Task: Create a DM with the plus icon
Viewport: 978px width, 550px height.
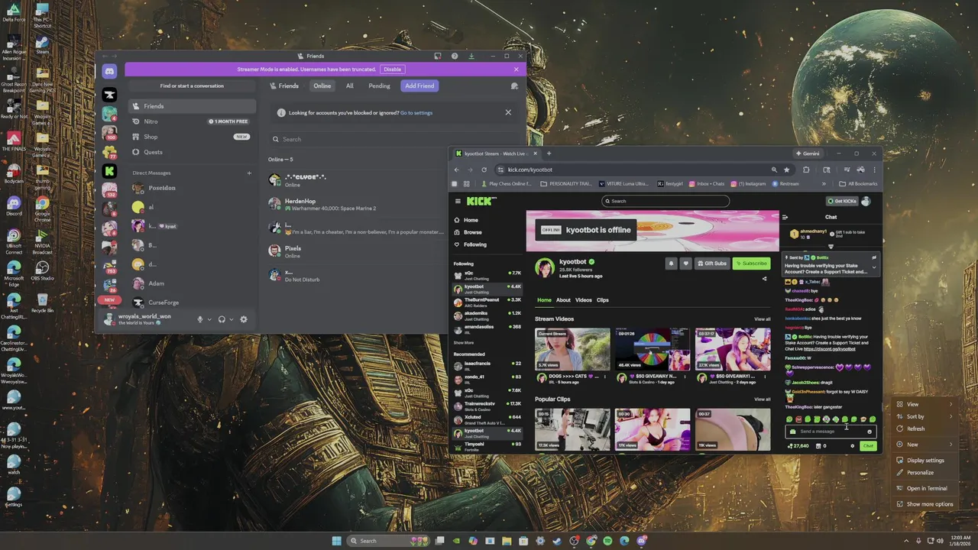Action: pyautogui.click(x=249, y=173)
